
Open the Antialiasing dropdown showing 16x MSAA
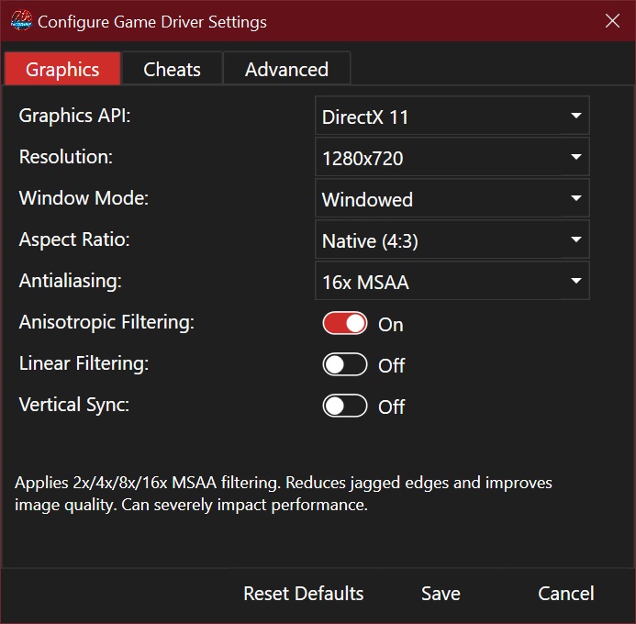(x=452, y=281)
